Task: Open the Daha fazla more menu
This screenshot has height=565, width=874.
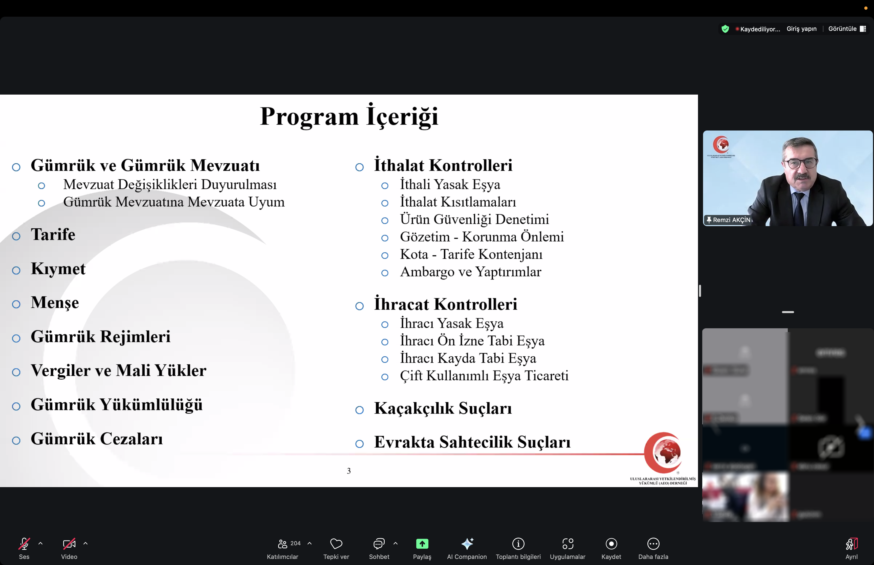Action: pyautogui.click(x=653, y=544)
